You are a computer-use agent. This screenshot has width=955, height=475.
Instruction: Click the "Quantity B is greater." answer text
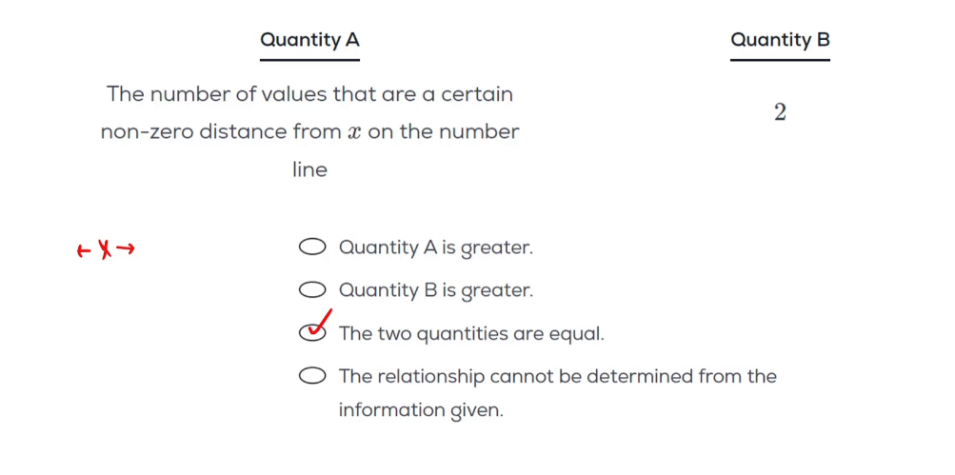435,290
